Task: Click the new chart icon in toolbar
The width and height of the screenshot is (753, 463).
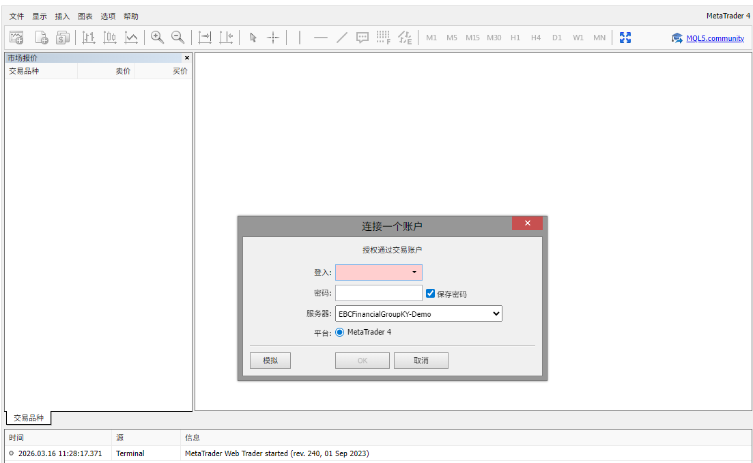Action: click(16, 38)
